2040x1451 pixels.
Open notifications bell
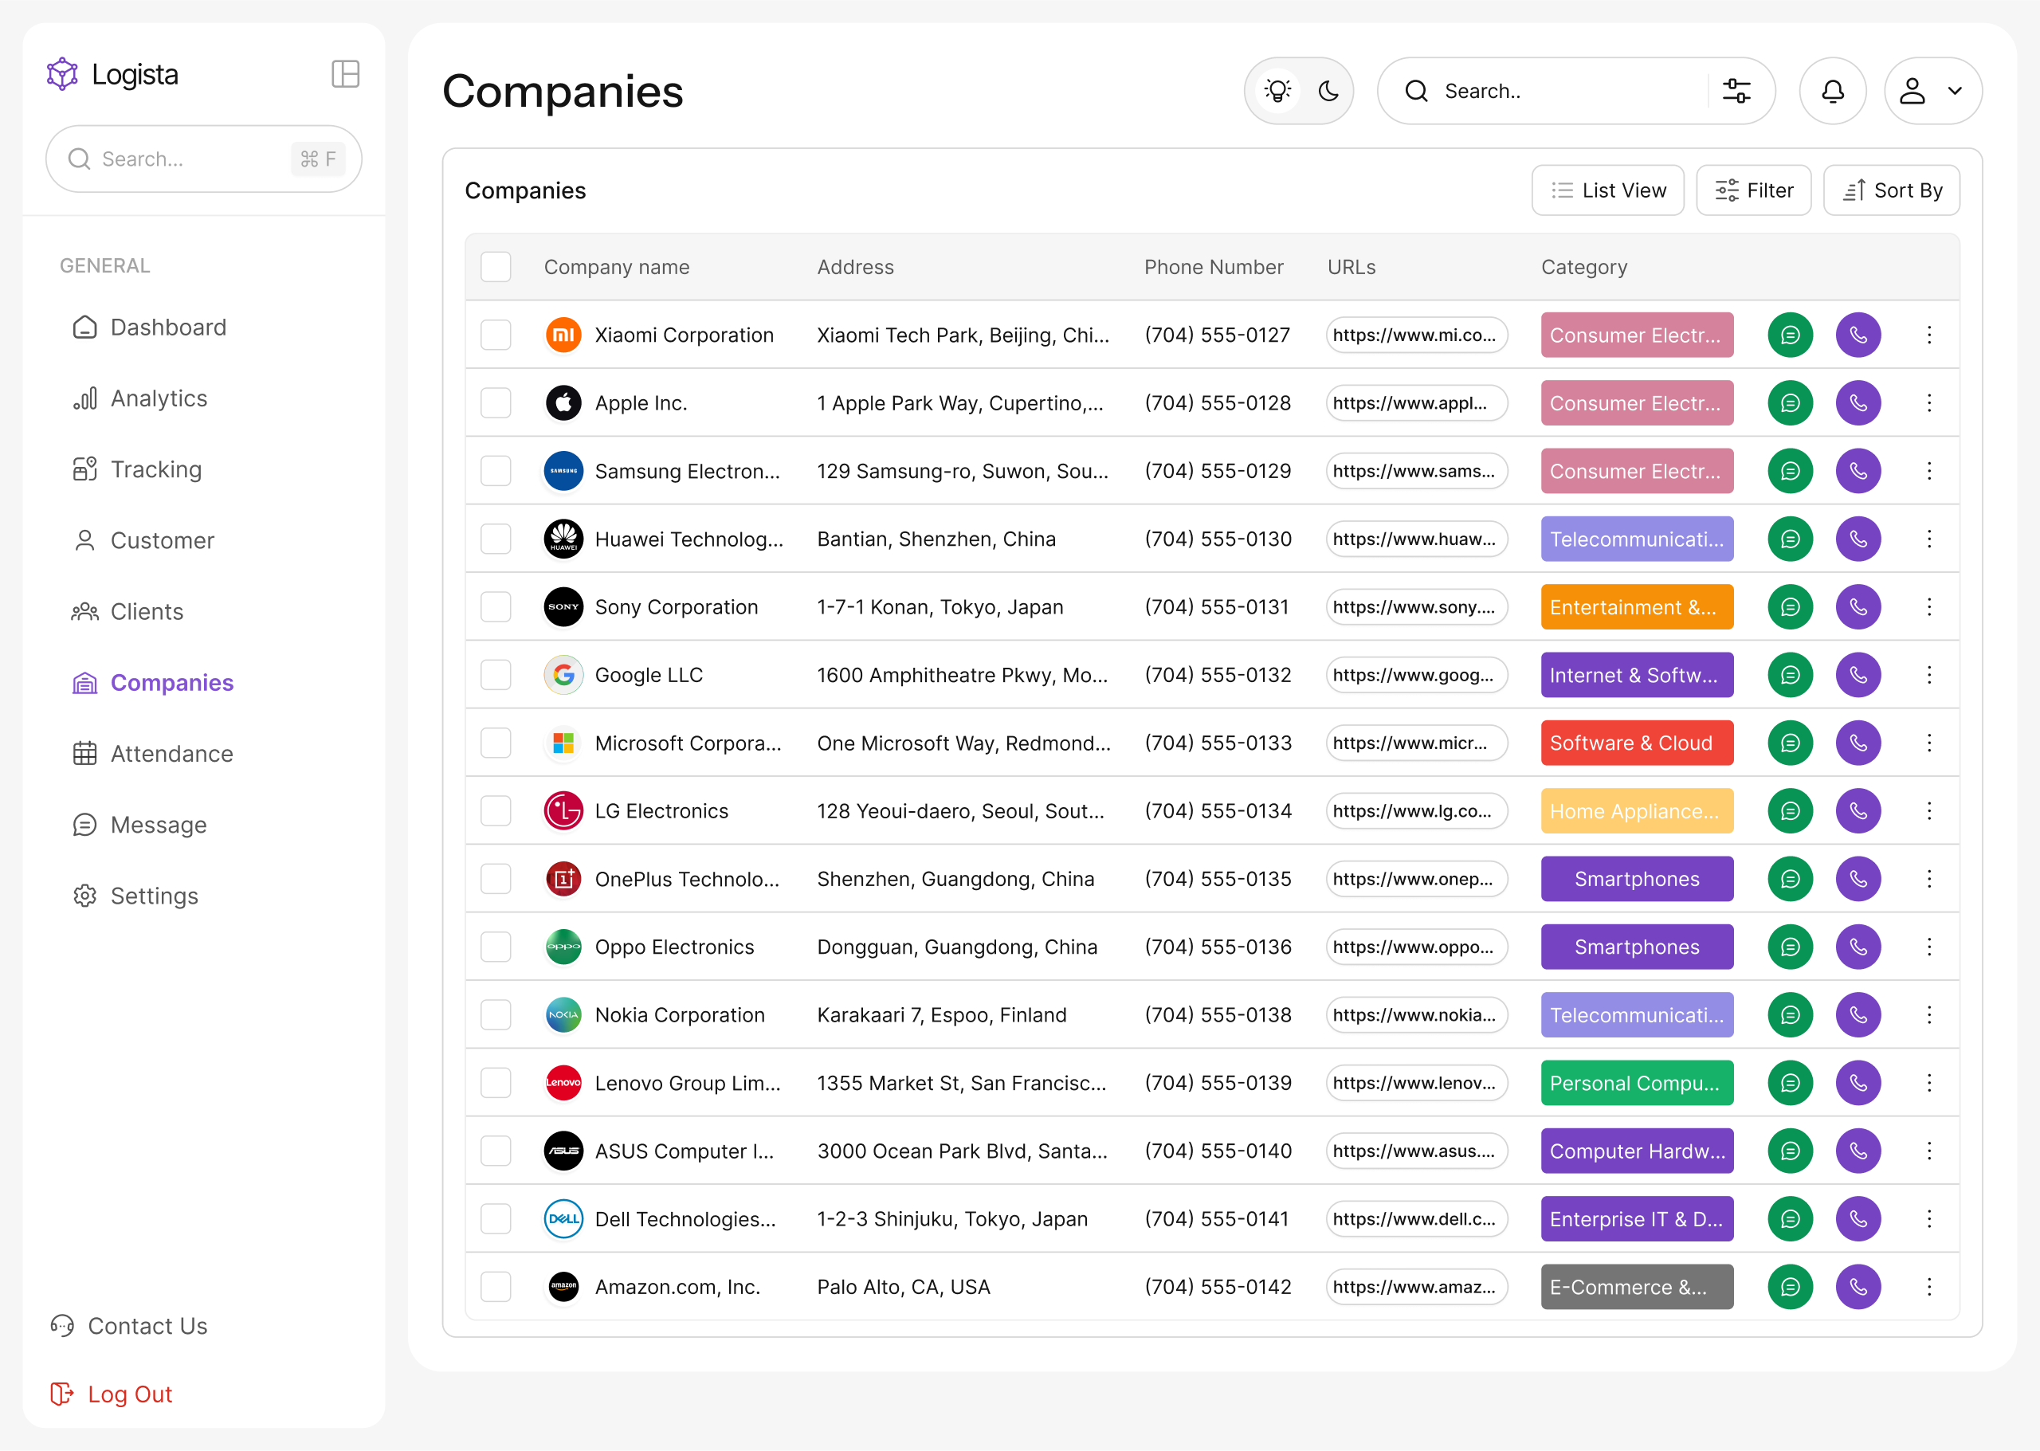point(1832,91)
